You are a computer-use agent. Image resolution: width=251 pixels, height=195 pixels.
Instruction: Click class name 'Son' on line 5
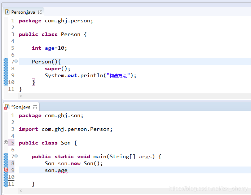(66, 143)
